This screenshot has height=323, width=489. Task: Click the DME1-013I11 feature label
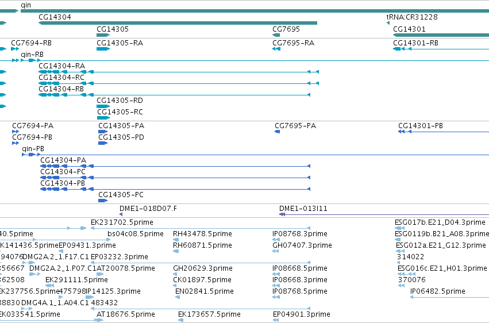[303, 209]
